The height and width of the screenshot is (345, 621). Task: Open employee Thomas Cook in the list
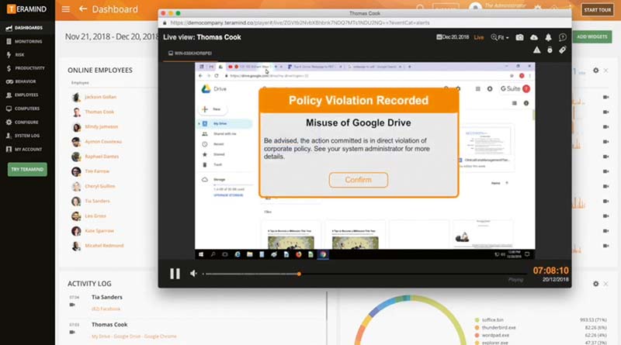pos(99,112)
